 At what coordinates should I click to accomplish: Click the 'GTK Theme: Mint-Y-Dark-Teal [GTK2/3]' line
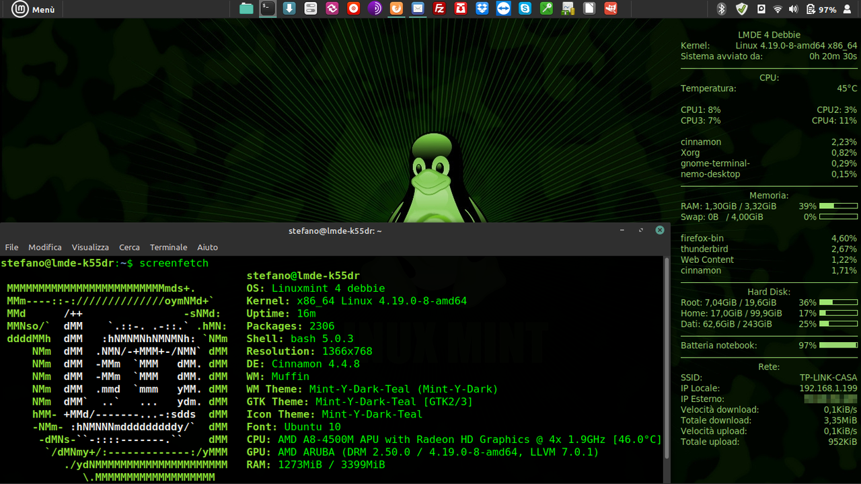(360, 401)
